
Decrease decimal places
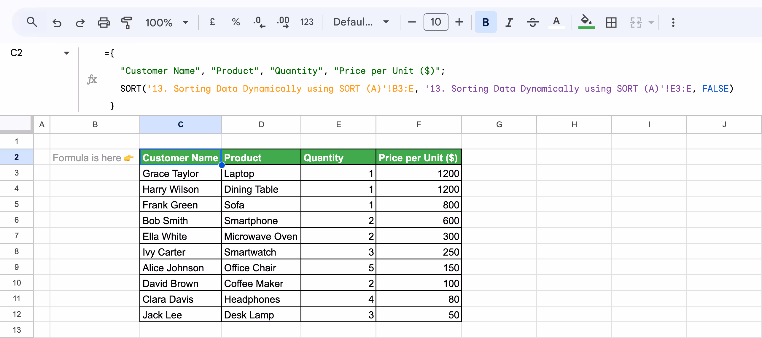point(259,22)
